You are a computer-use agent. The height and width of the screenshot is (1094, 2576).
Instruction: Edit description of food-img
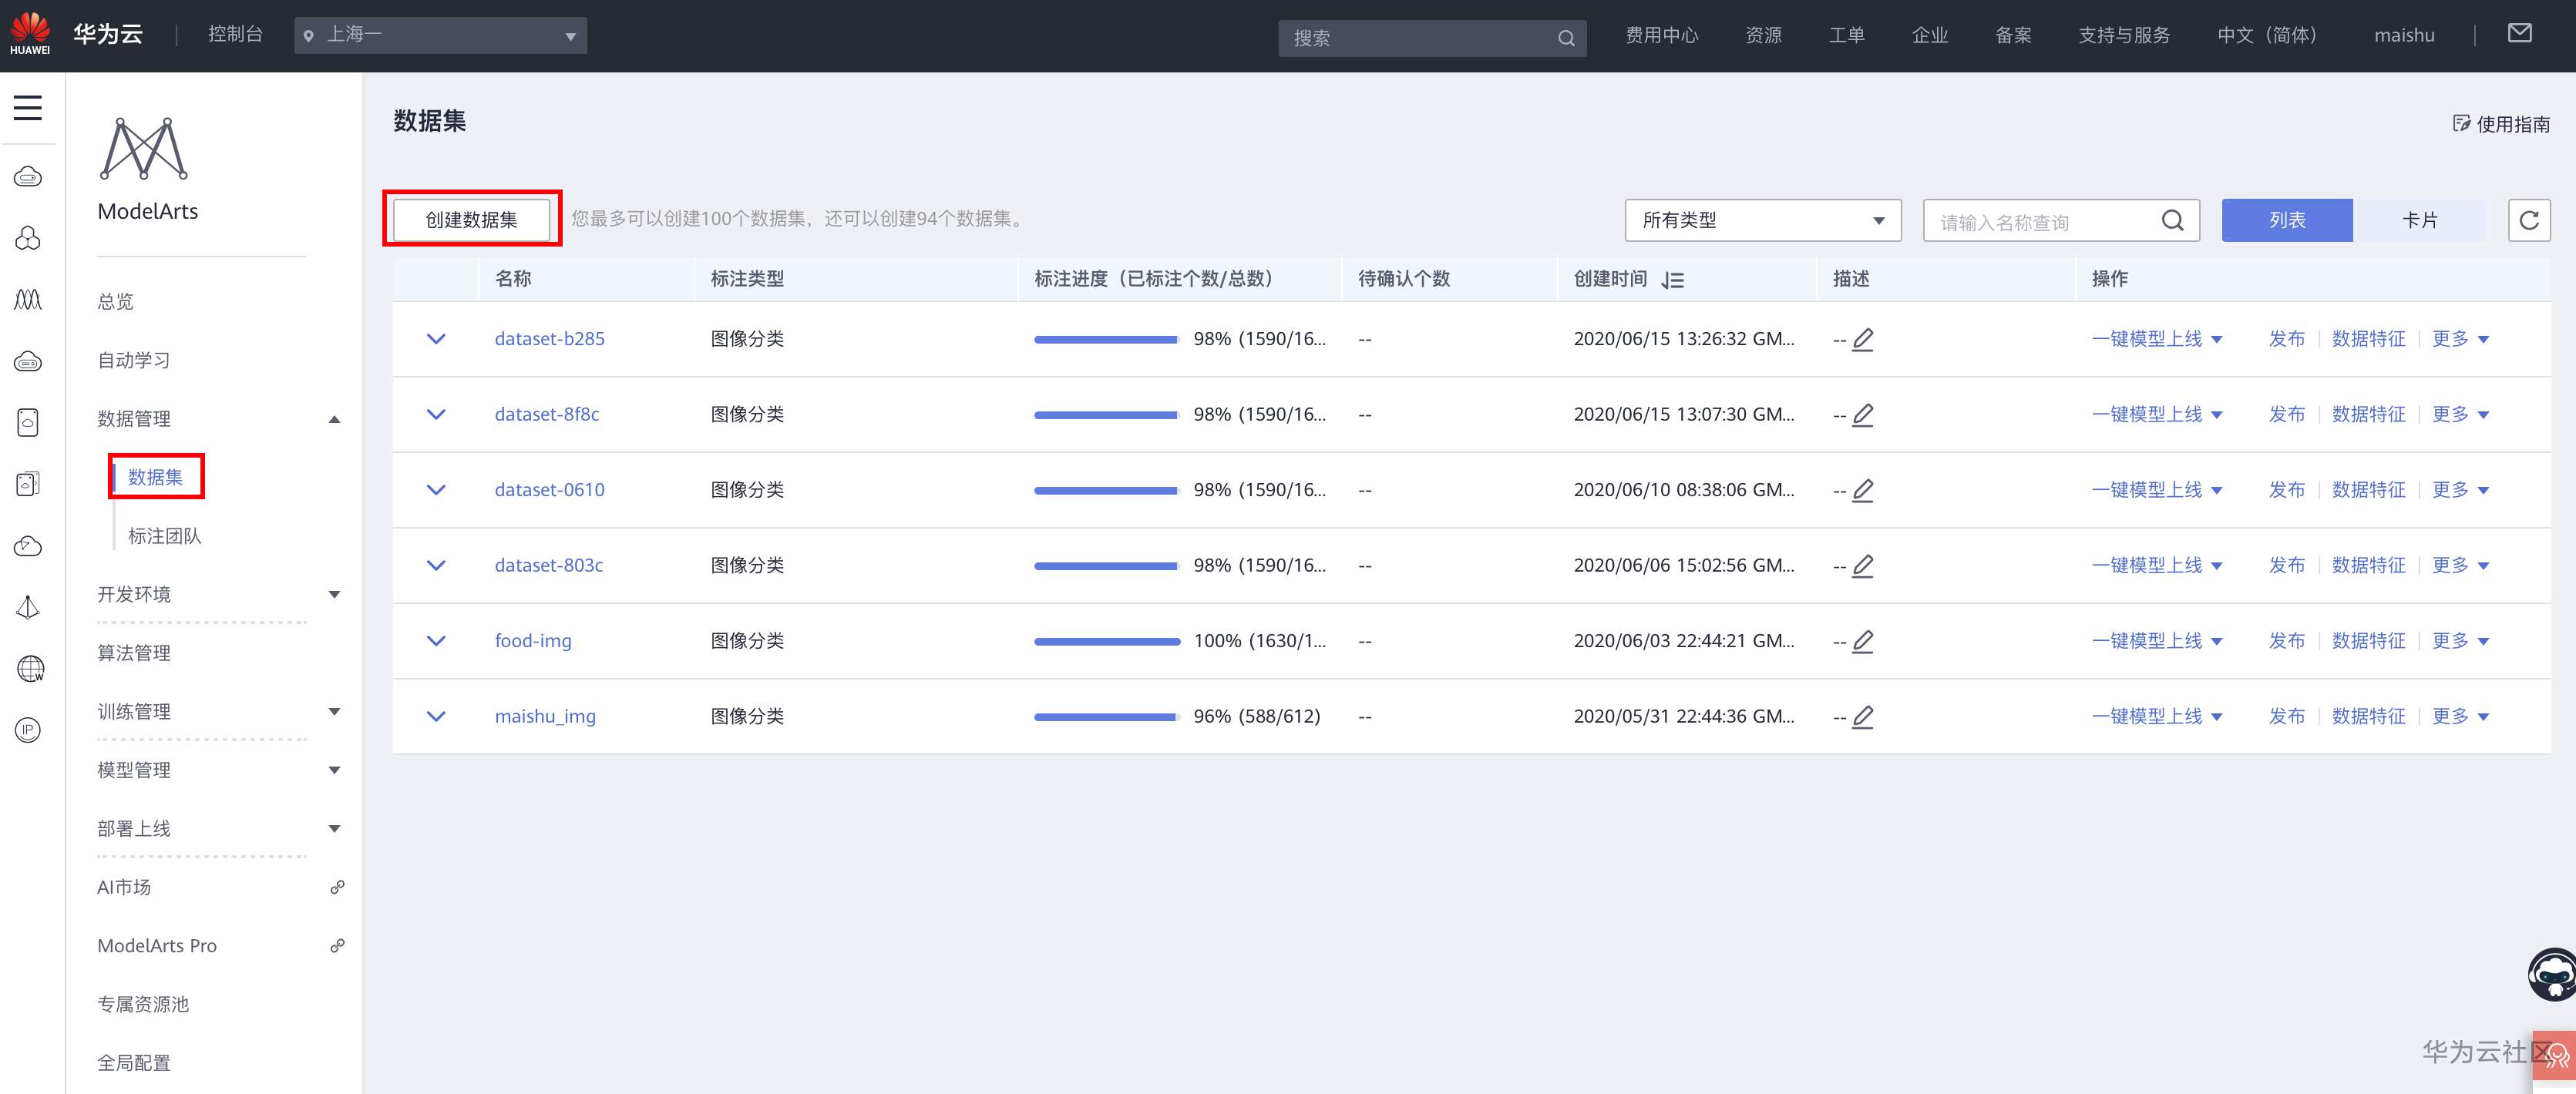pos(1863,642)
